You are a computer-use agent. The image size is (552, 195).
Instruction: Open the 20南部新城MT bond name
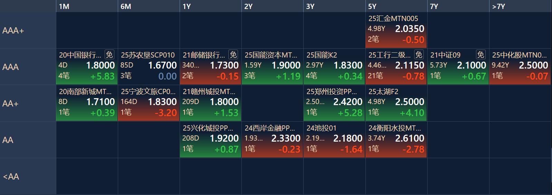[x=85, y=92]
